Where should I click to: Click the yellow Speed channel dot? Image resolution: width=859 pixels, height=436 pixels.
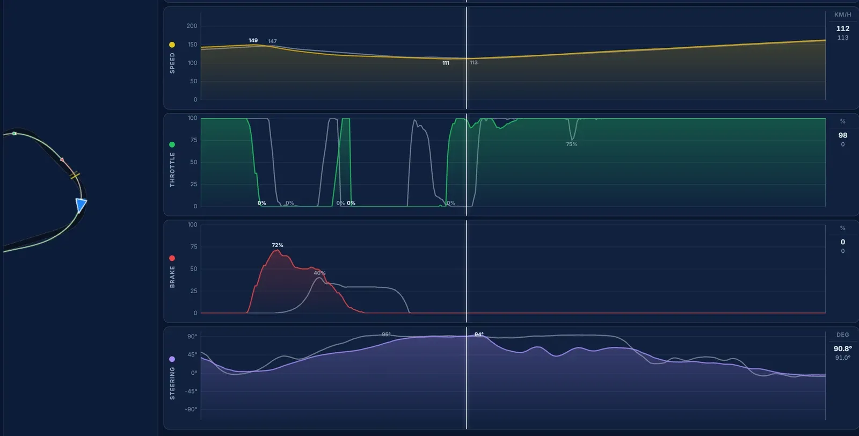(x=172, y=45)
